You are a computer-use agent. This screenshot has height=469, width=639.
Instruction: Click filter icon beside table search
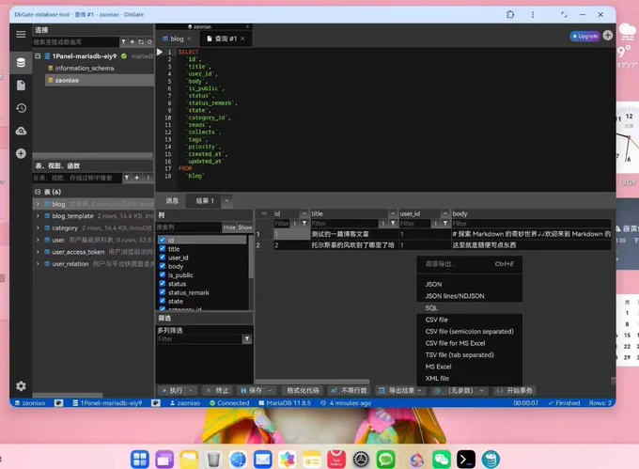tap(127, 178)
